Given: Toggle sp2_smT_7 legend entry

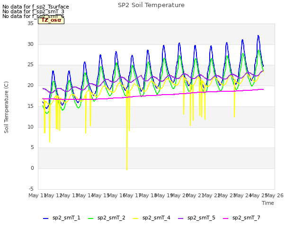Looking at the screenshot, I should (241, 218).
